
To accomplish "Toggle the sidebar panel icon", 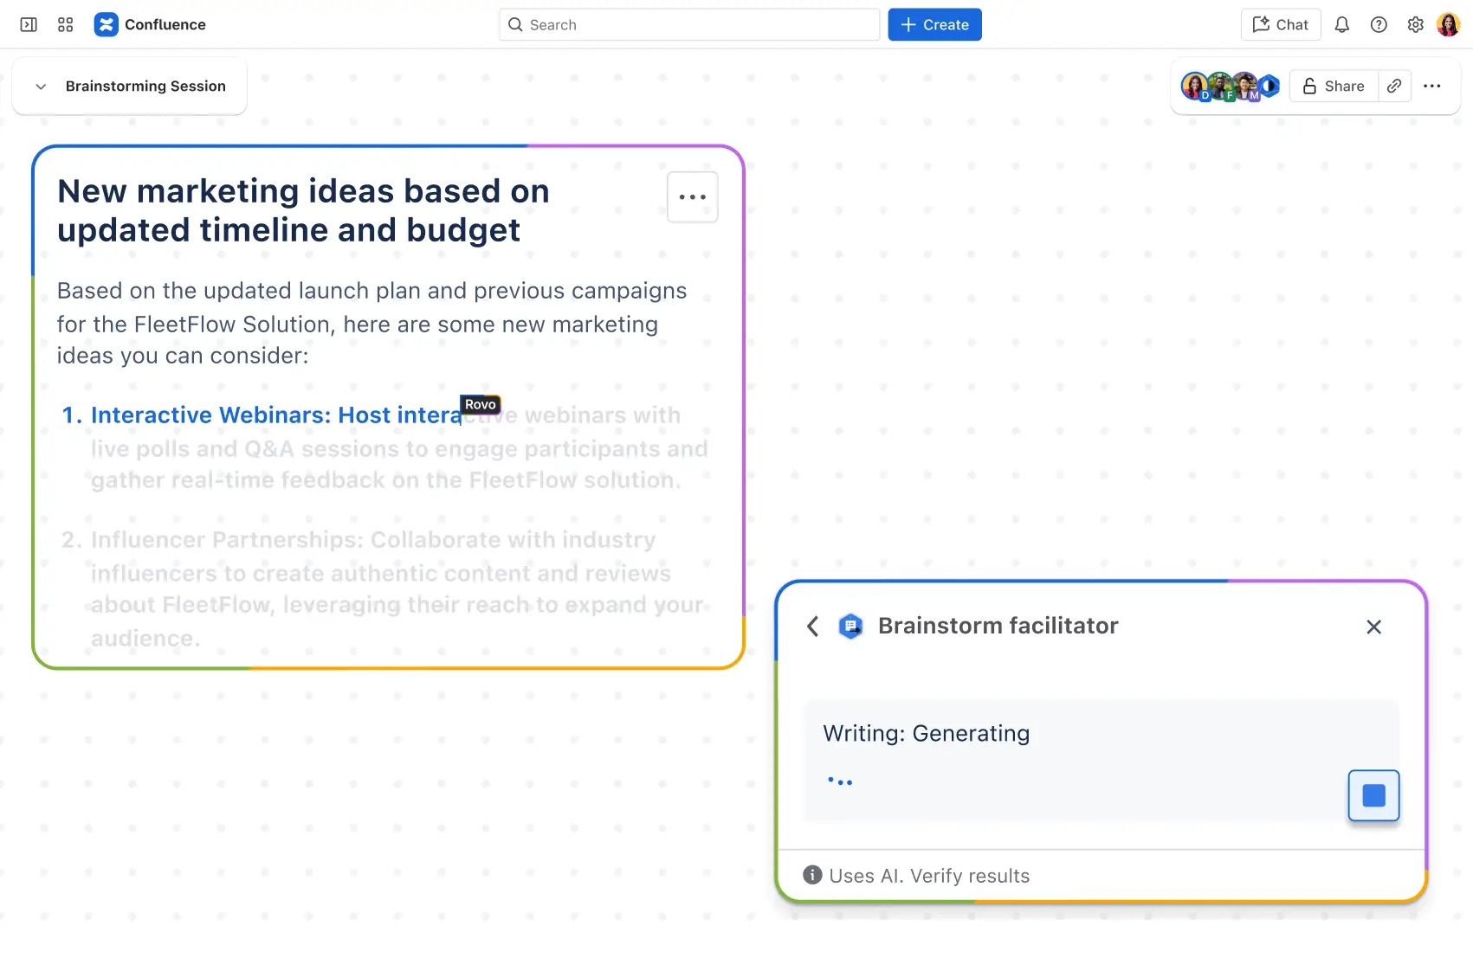I will [x=29, y=25].
